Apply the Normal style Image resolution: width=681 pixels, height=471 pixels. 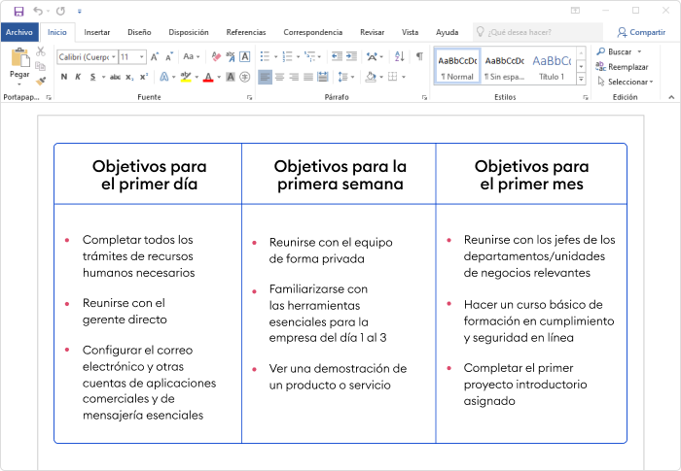pos(457,66)
